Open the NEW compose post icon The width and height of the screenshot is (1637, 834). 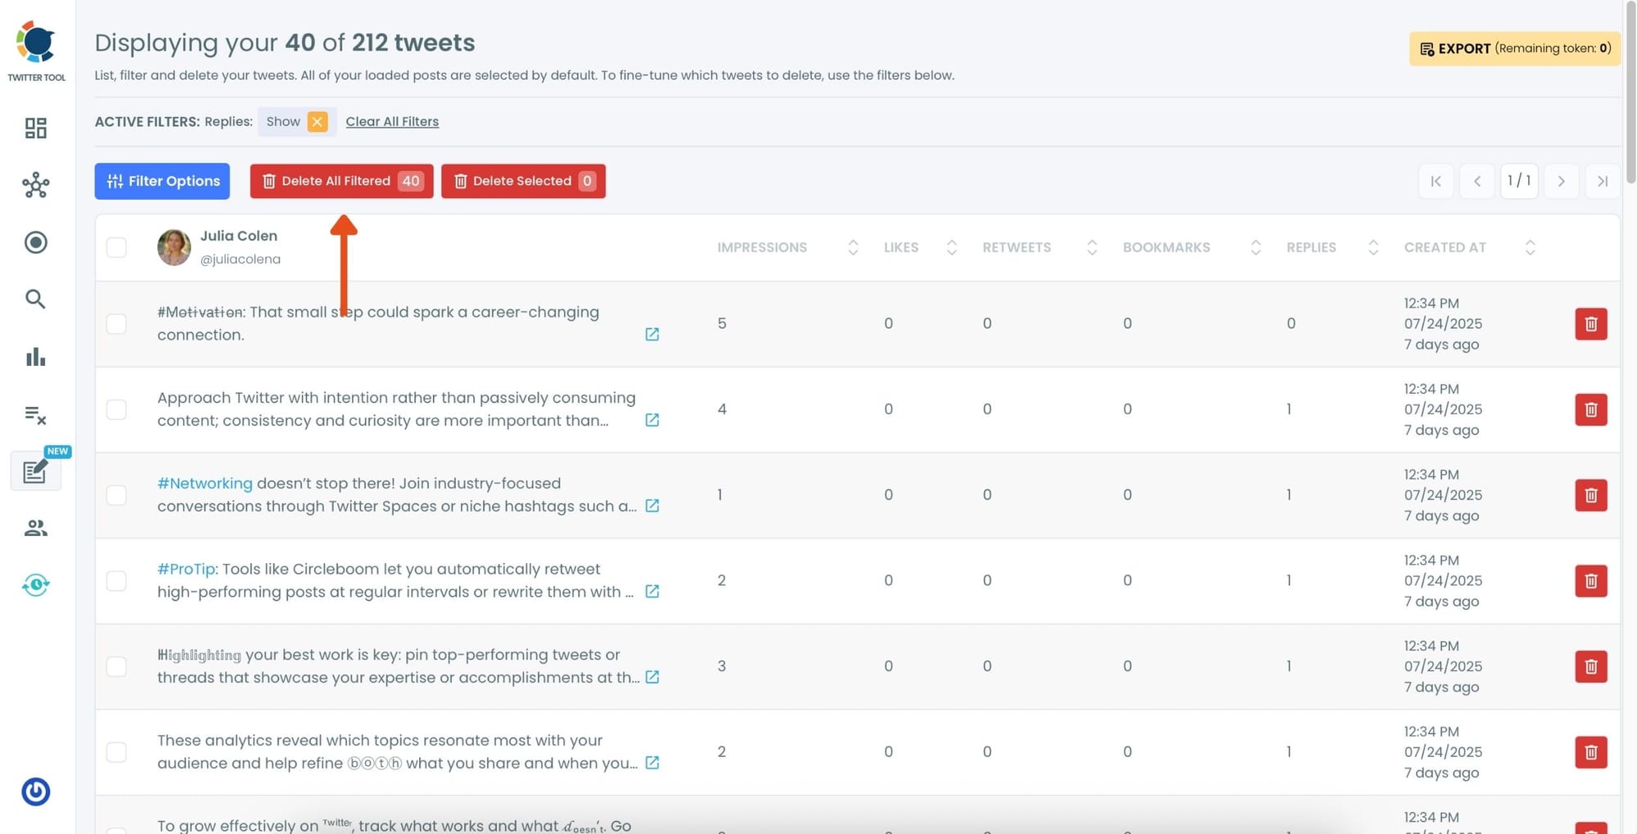tap(36, 471)
